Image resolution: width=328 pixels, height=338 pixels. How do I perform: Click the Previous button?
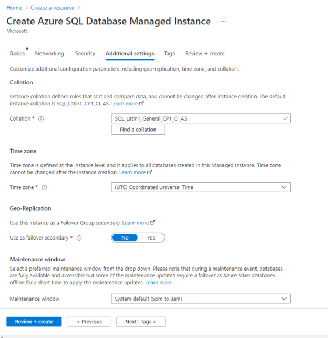[x=89, y=322]
